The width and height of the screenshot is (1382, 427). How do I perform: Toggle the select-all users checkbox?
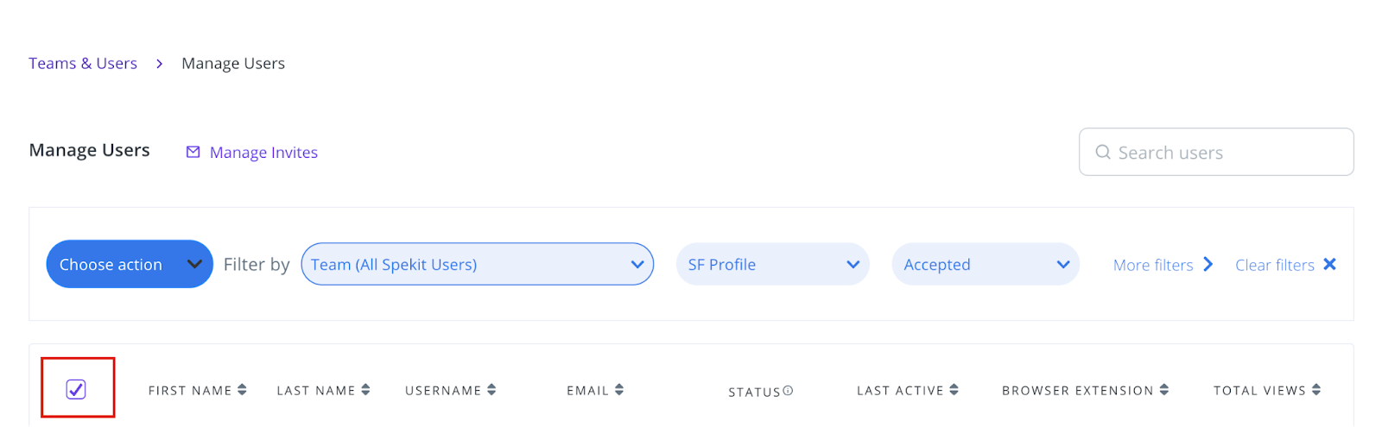[76, 389]
